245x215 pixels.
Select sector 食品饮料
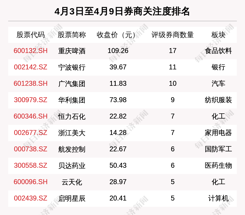pos(218,51)
